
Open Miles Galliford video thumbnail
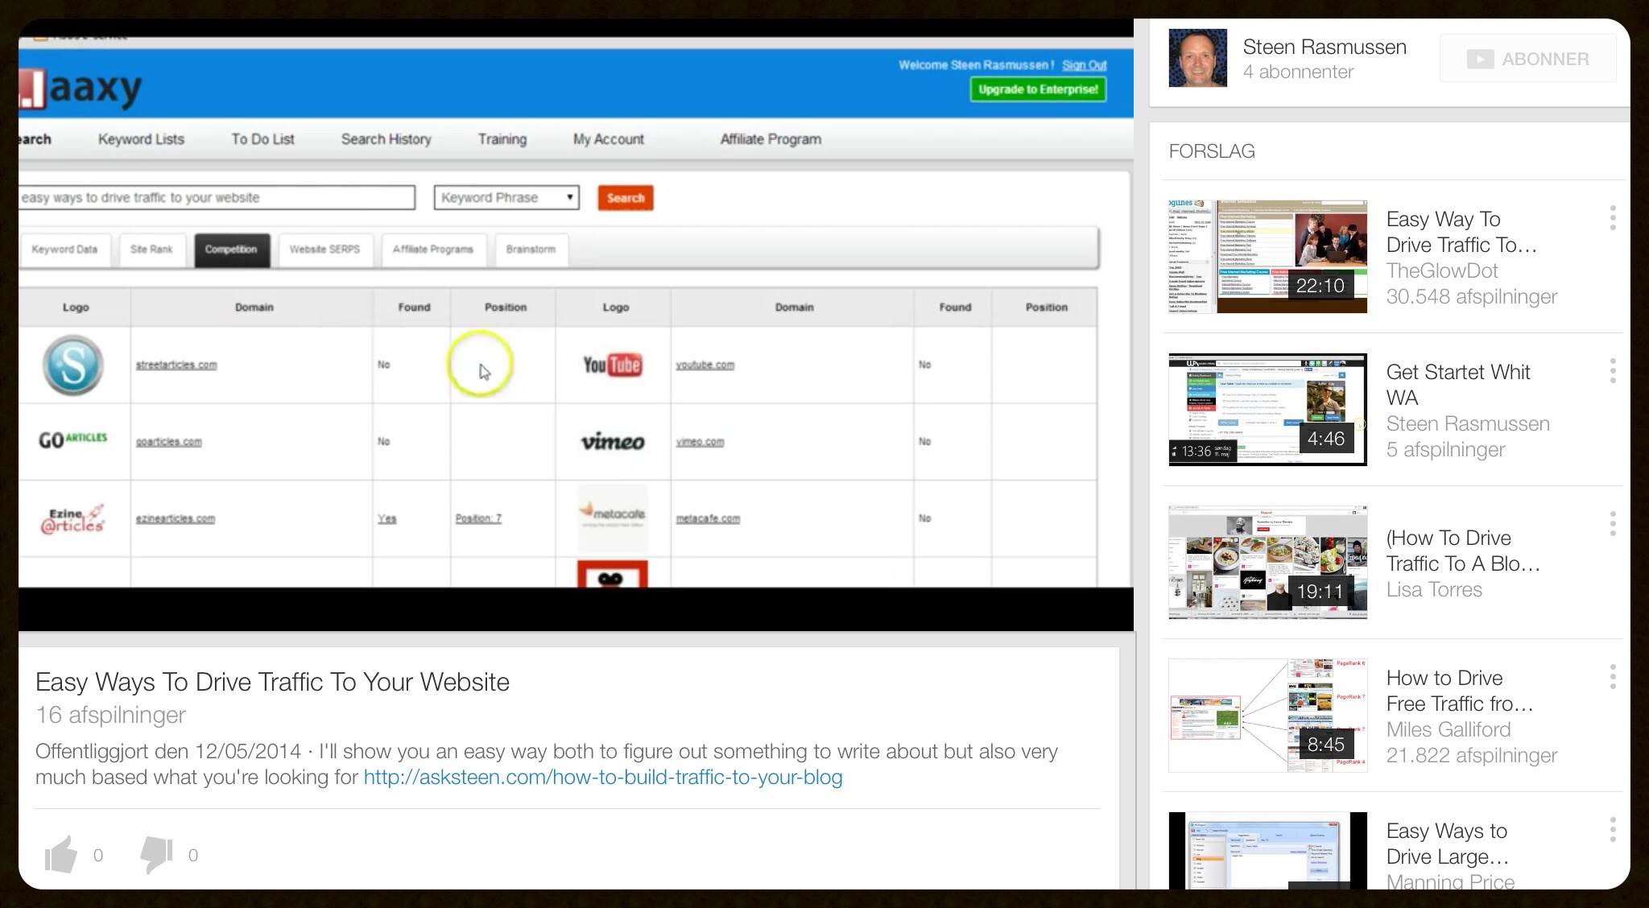click(1268, 716)
